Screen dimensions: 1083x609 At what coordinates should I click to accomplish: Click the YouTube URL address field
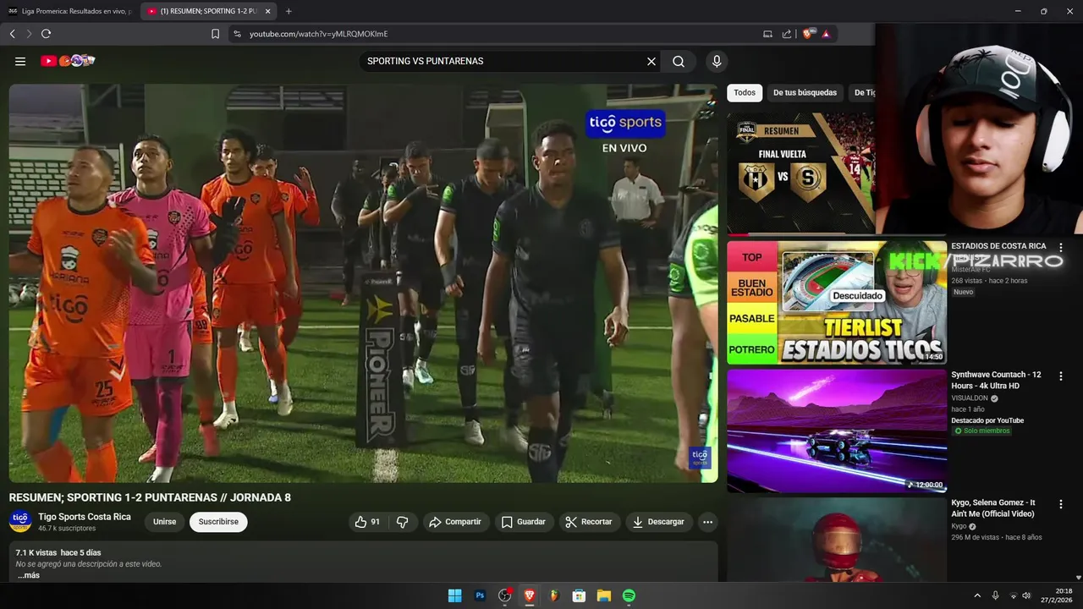(x=499, y=34)
